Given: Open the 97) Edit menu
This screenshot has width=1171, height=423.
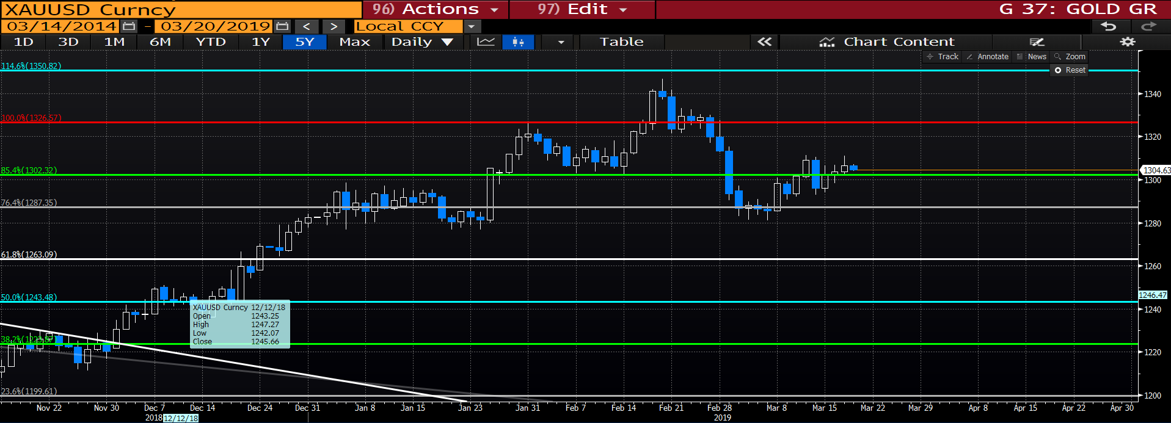Looking at the screenshot, I should (x=582, y=9).
